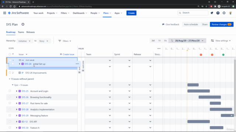Collapse the 9 issues without parent group
Screen dimensions: 236x132
click(10, 79)
